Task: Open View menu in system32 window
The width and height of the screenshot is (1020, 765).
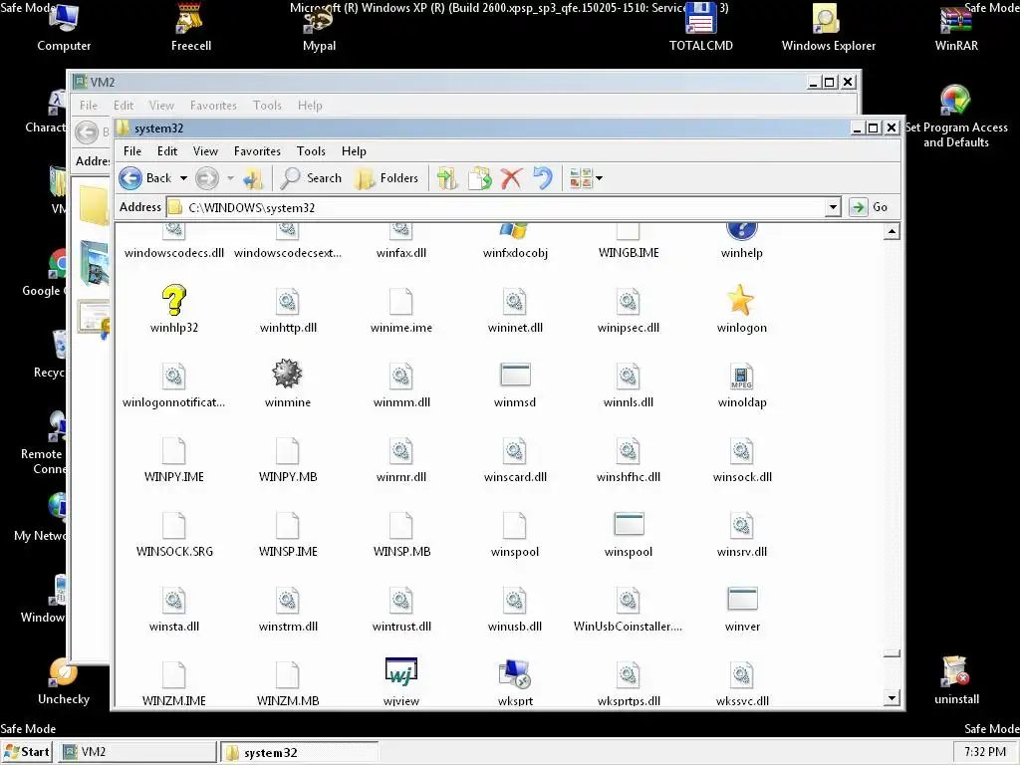Action: [x=205, y=151]
